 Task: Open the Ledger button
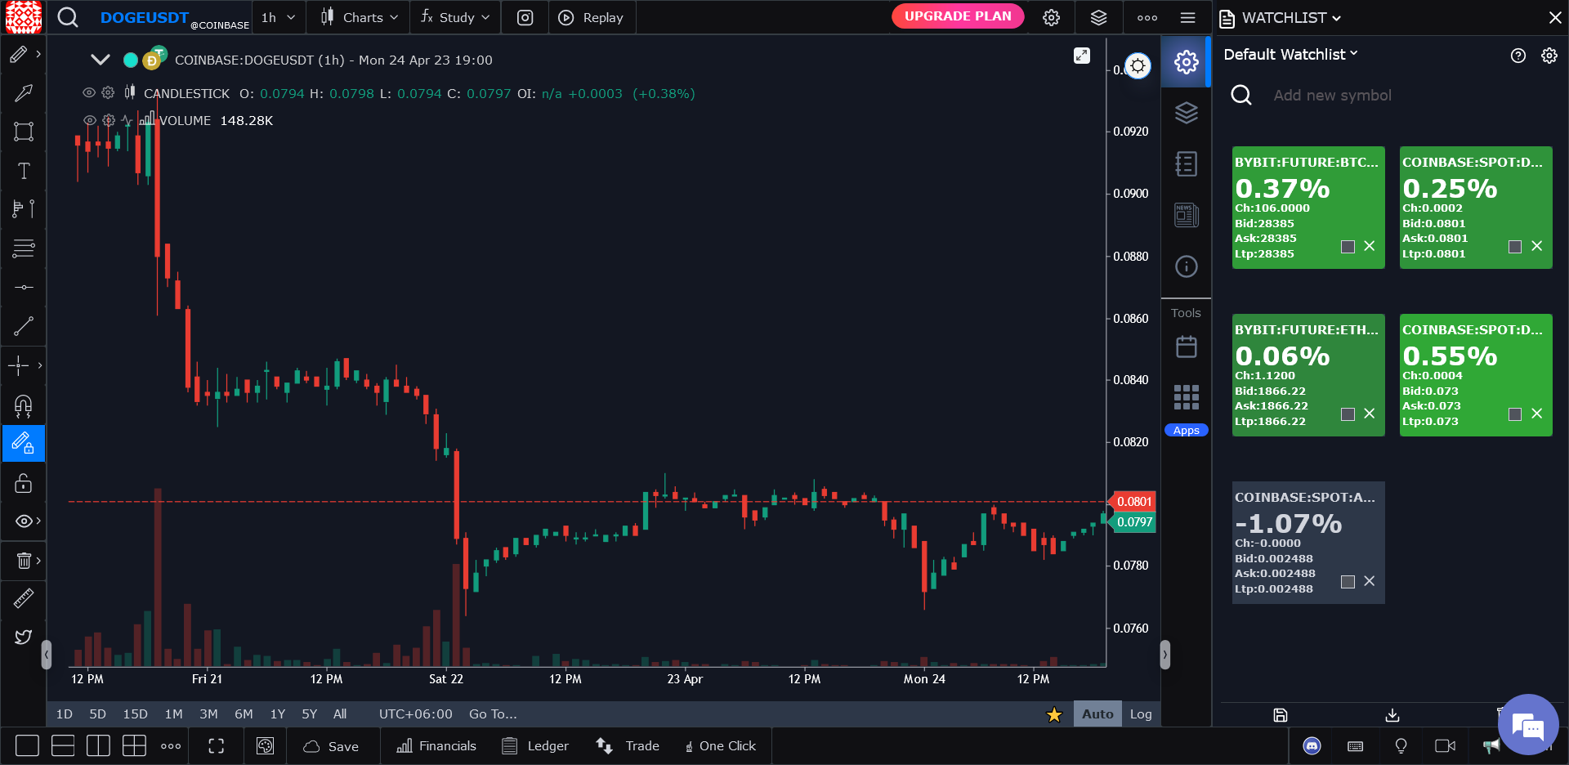(x=535, y=746)
